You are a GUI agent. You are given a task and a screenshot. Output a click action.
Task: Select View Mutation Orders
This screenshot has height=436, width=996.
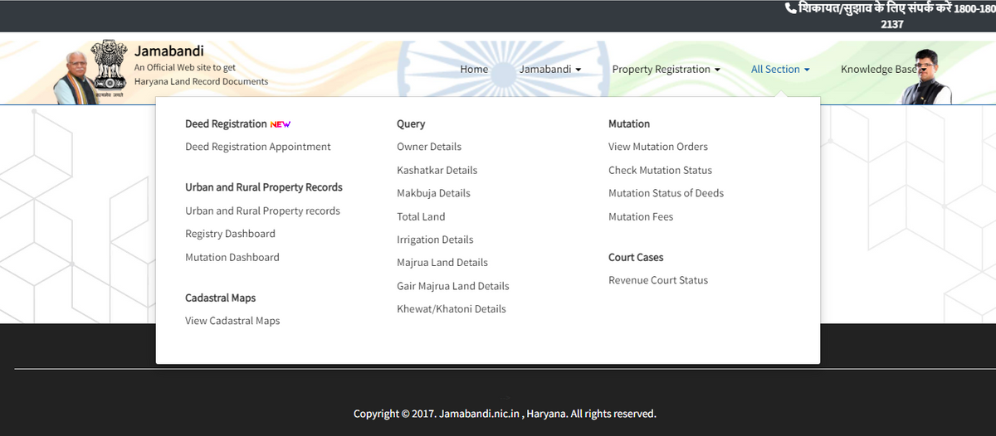658,147
